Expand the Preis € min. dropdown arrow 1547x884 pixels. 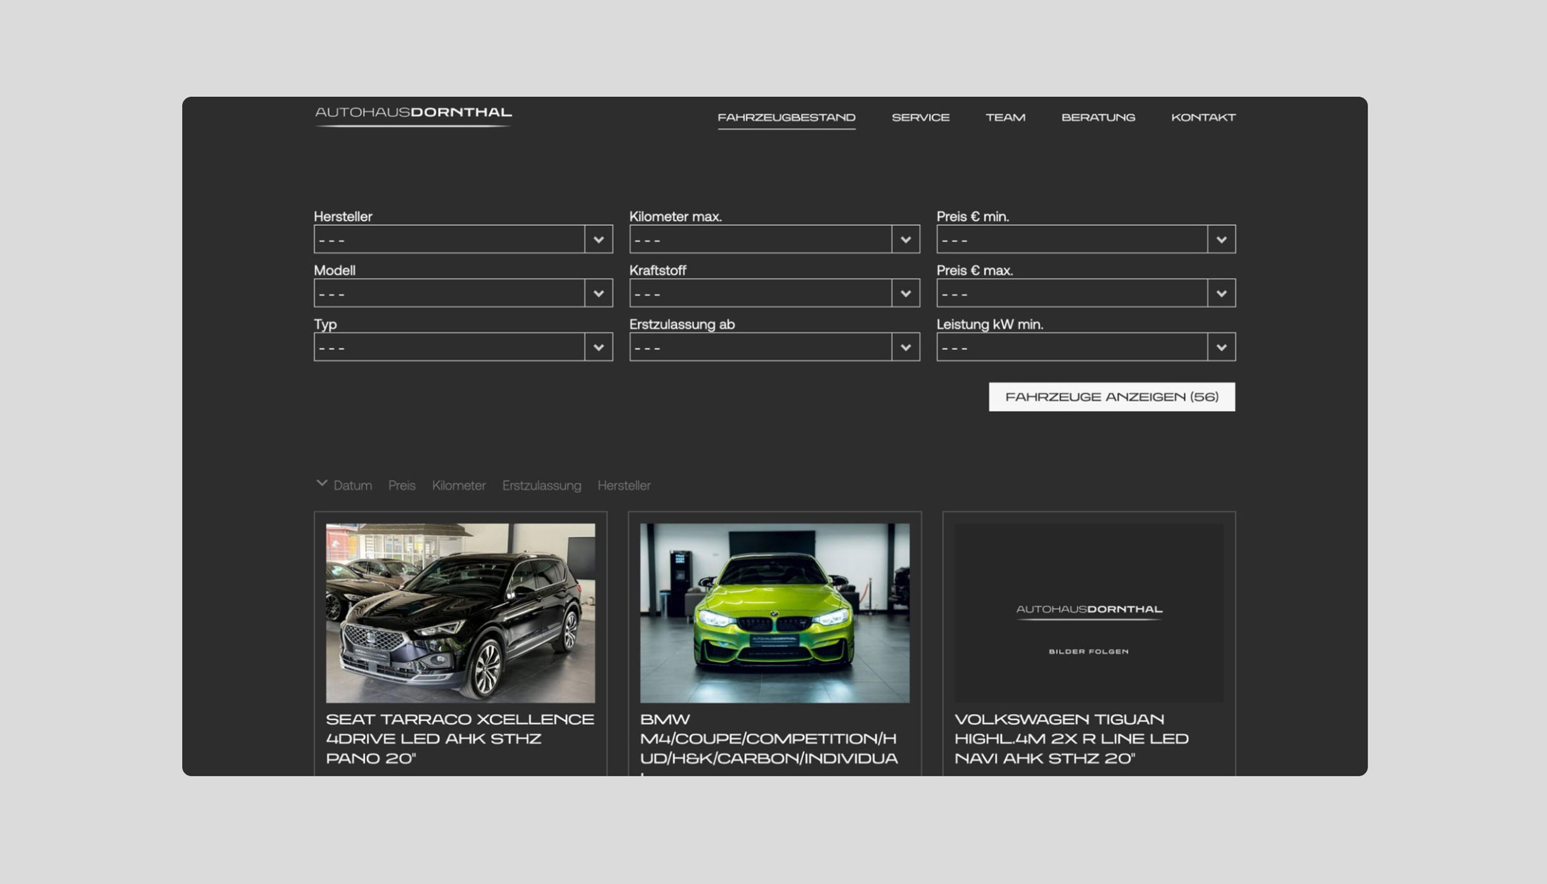point(1221,240)
